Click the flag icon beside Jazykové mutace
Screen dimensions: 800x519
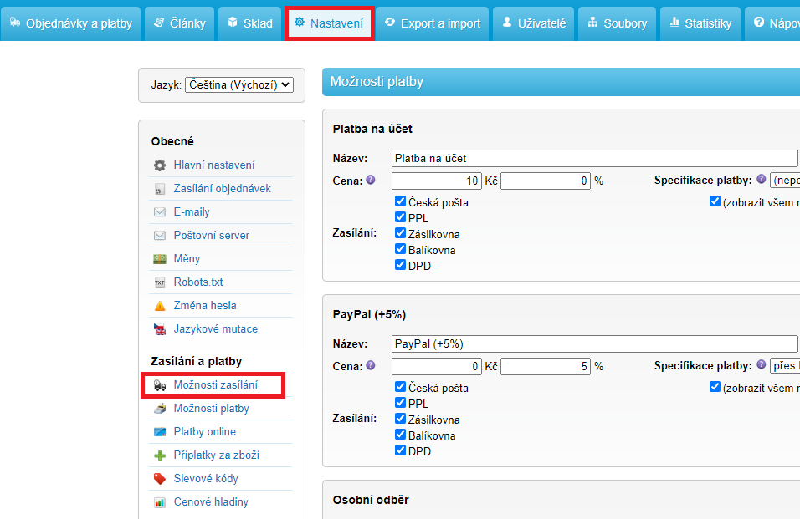(160, 329)
